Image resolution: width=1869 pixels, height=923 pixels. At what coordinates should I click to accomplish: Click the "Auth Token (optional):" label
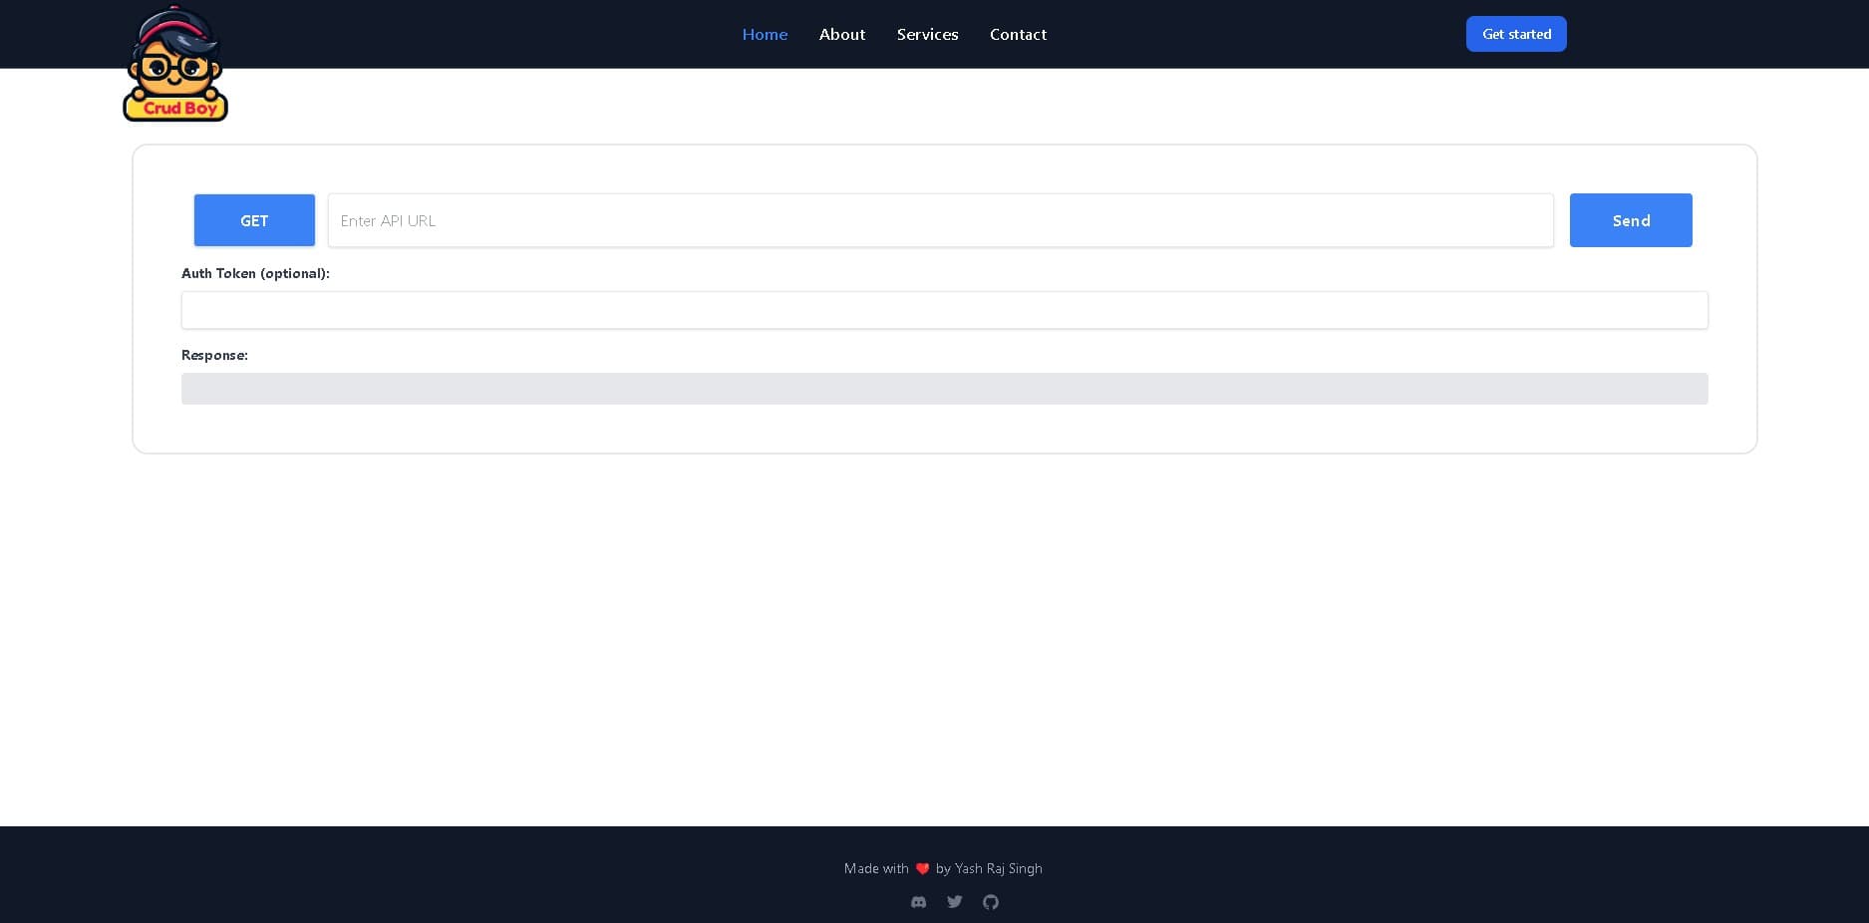point(255,273)
